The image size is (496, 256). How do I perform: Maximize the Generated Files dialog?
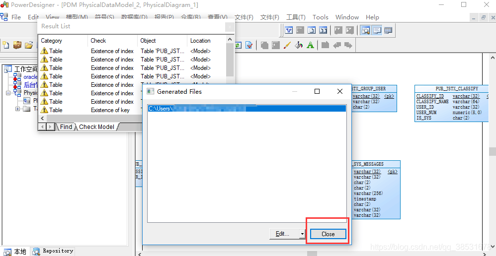[x=317, y=91]
